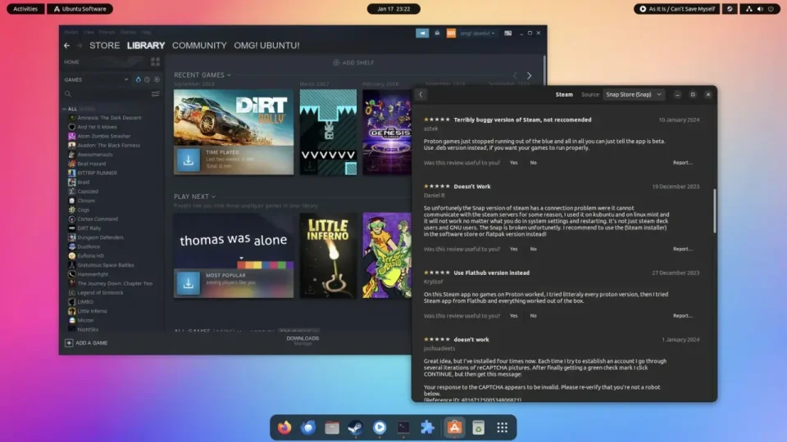Open Downloads manager at bottom of Steam

[303, 341]
